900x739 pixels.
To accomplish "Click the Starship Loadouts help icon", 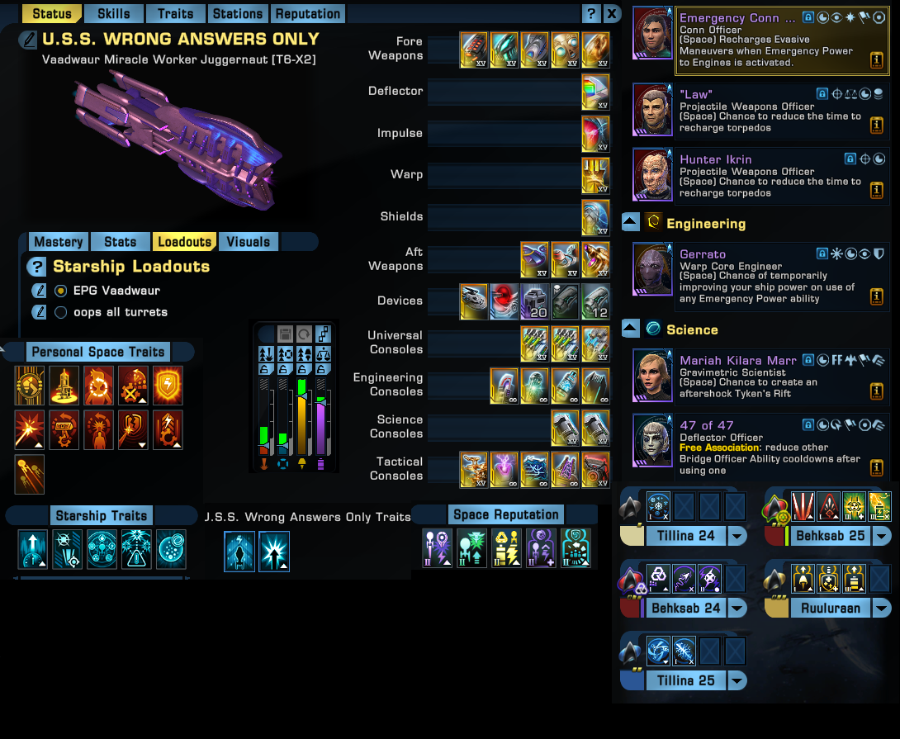I will click(x=36, y=267).
